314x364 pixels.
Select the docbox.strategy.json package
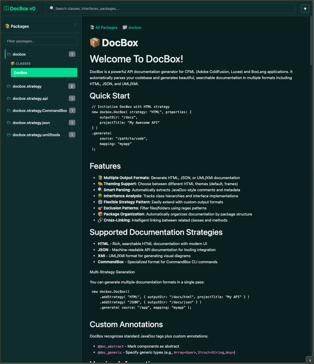[x=31, y=123]
